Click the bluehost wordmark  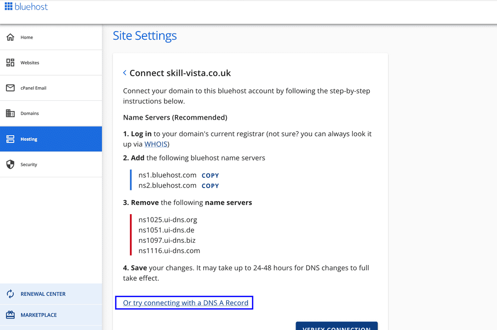click(31, 7)
